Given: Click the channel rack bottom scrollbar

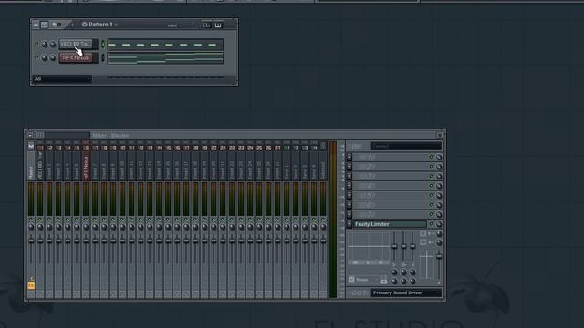Looking at the screenshot, I should pos(165,77).
